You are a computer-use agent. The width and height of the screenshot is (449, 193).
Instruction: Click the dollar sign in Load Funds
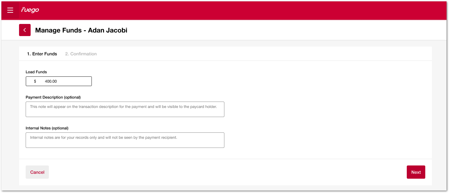(x=35, y=81)
